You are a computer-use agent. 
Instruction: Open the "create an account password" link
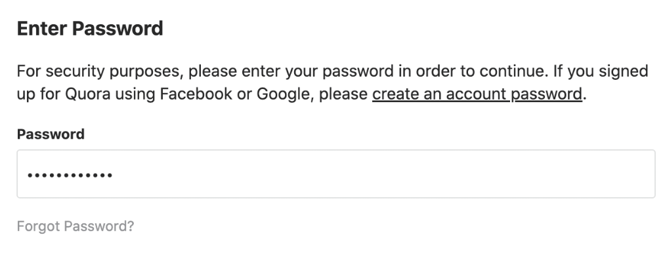coord(477,94)
